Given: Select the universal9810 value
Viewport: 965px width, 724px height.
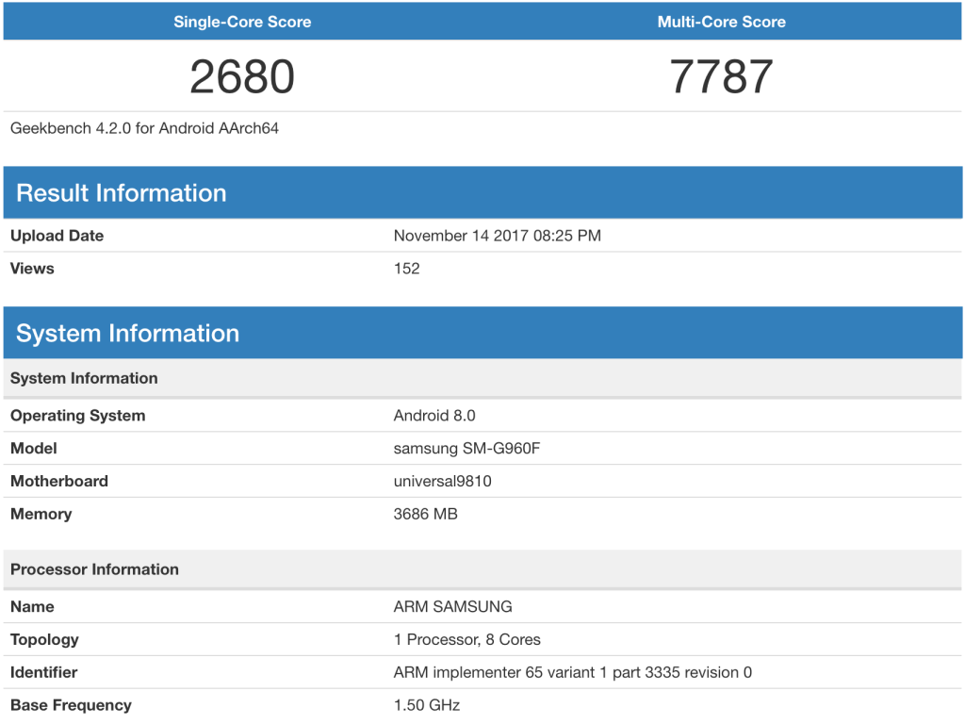Looking at the screenshot, I should click(x=443, y=481).
